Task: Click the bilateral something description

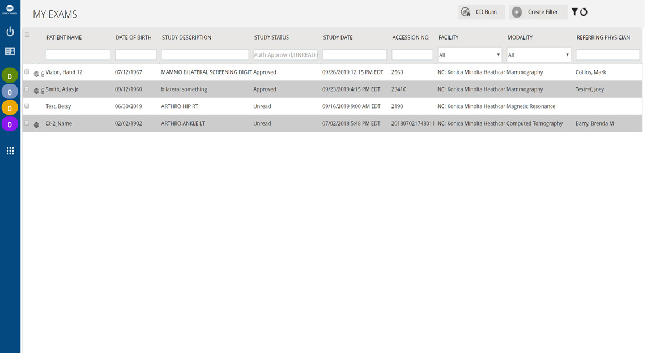Action: (184, 89)
